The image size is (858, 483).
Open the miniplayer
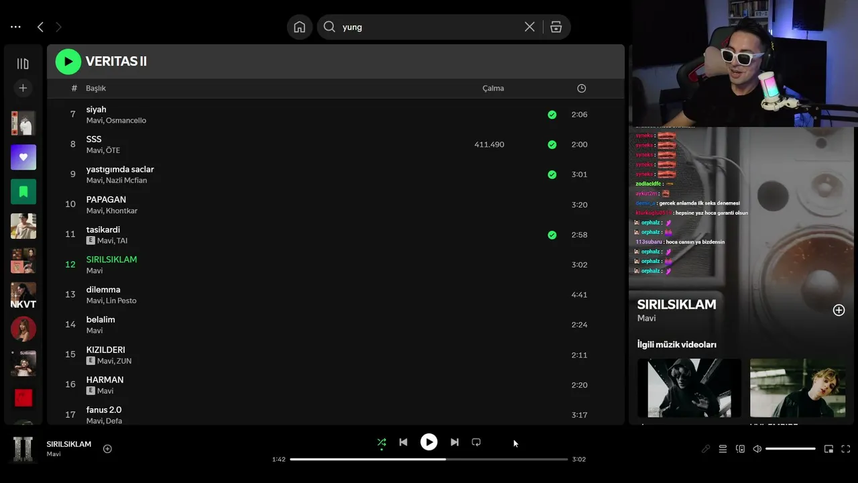(x=829, y=449)
